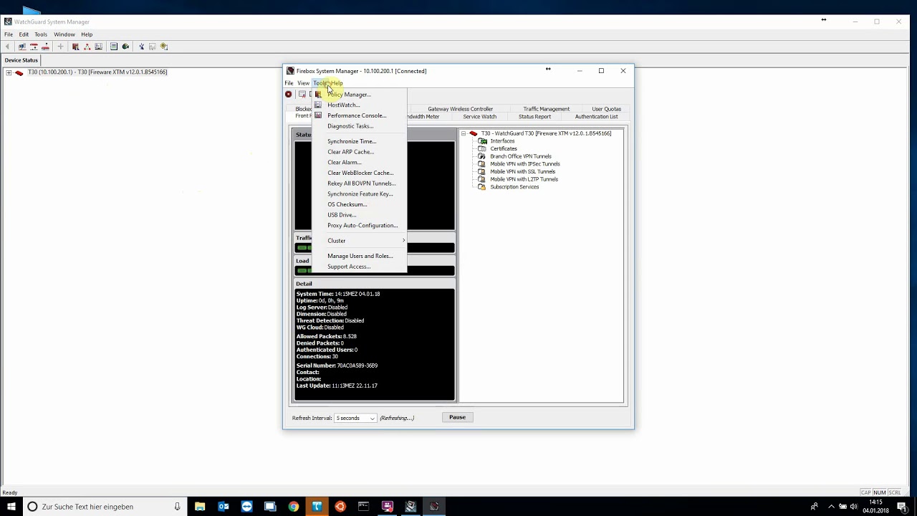Open the WatchGuard System Manager Edit menu
Image resolution: width=917 pixels, height=516 pixels.
(24, 34)
